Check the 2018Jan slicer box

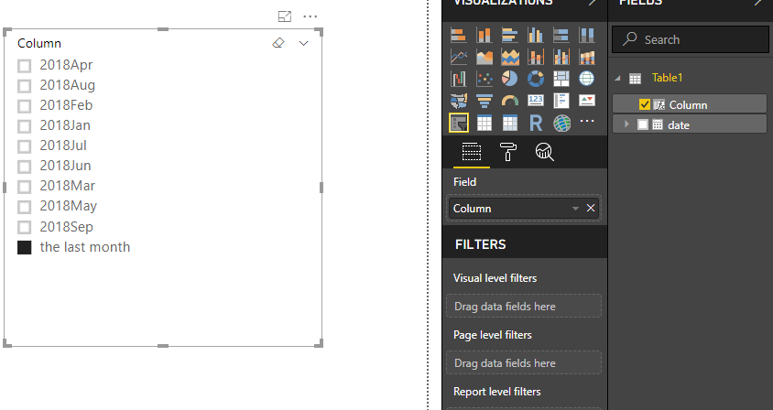tap(24, 126)
